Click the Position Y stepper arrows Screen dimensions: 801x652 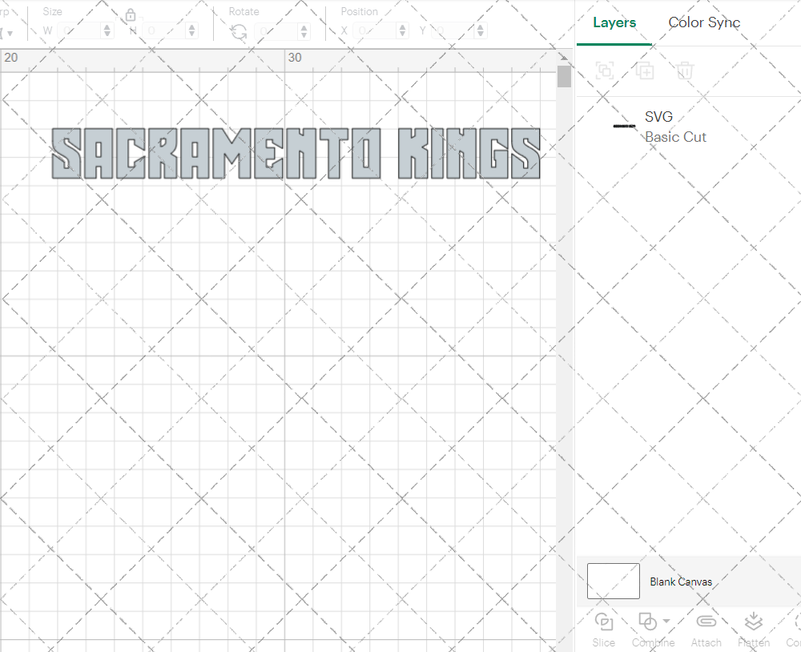click(480, 30)
